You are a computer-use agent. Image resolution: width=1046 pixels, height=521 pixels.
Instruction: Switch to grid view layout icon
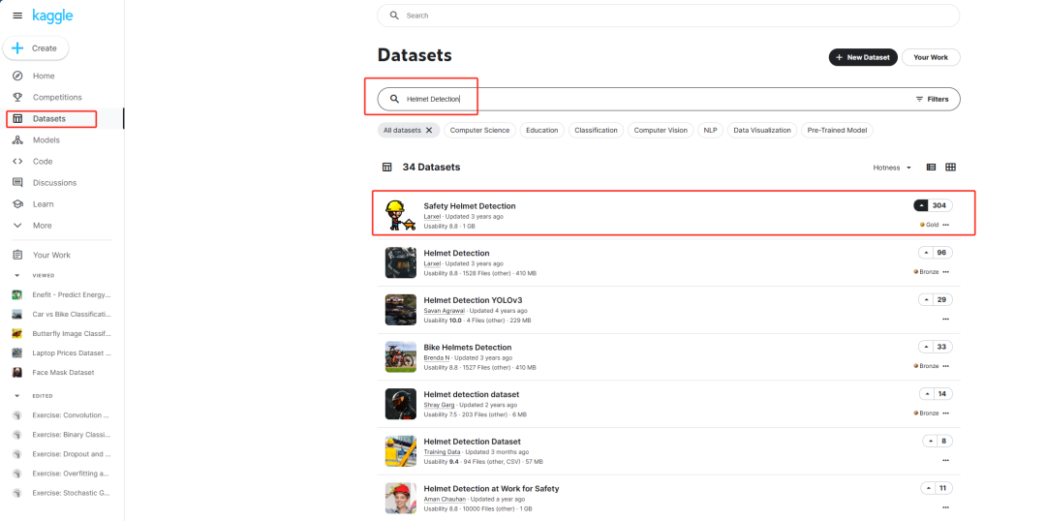pyautogui.click(x=950, y=168)
